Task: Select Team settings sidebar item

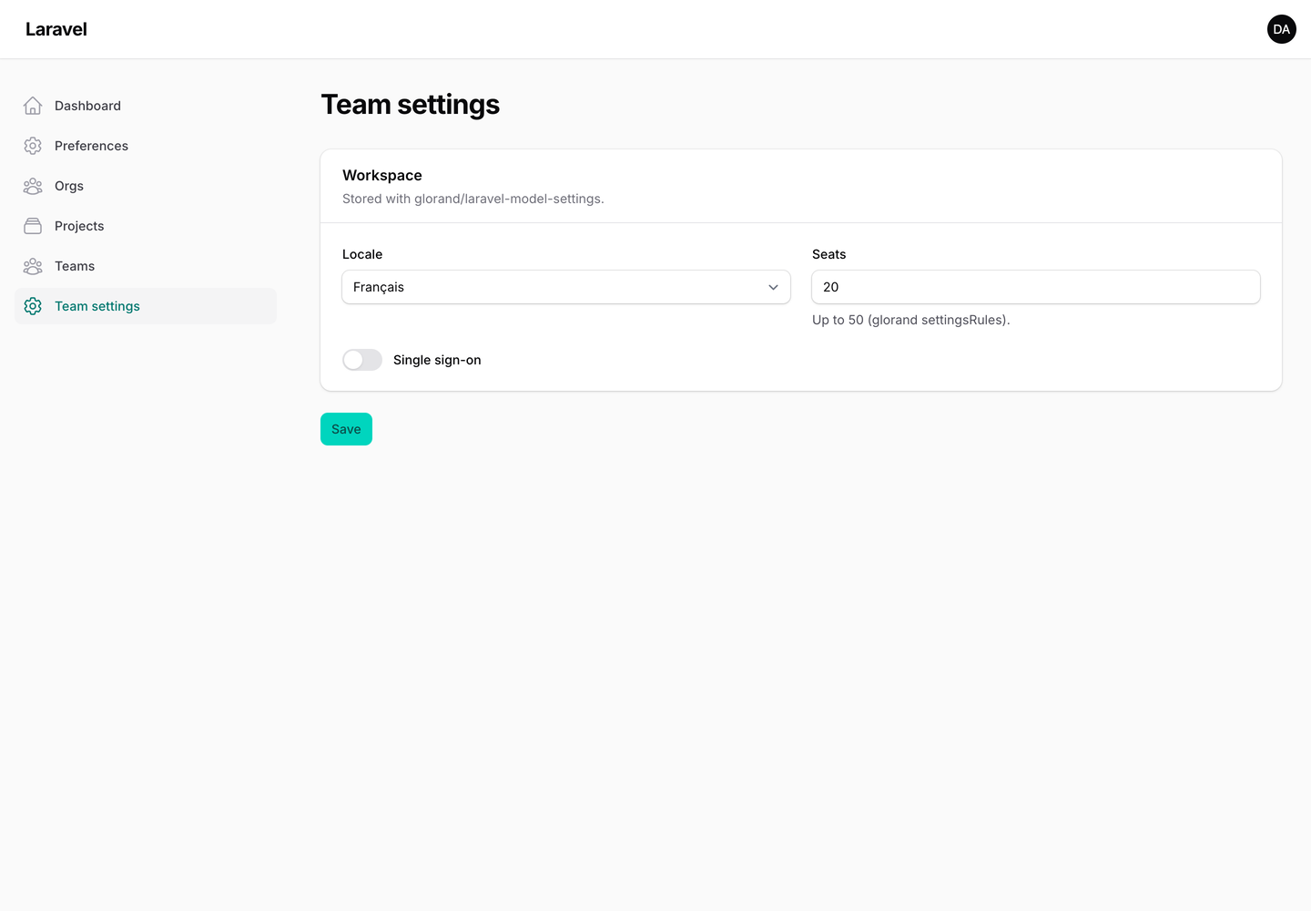Action: pyautogui.click(x=146, y=306)
